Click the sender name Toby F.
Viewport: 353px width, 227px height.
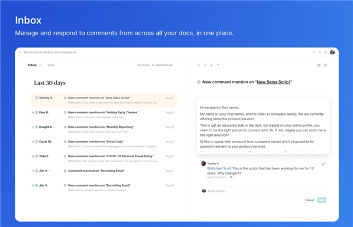44,156
